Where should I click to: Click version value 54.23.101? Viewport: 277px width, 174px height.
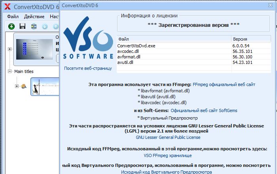pos(242,62)
